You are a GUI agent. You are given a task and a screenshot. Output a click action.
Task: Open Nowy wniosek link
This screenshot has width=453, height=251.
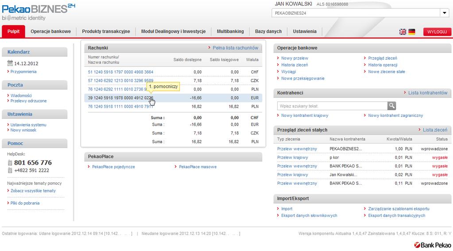click(x=23, y=130)
